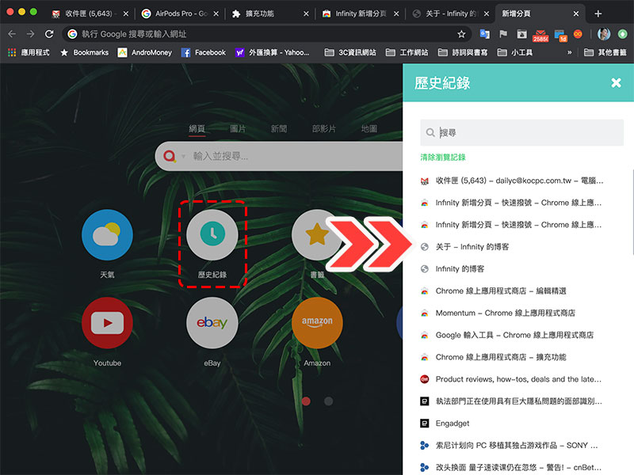Open the search engine dropdown in the search bar

click(x=183, y=156)
